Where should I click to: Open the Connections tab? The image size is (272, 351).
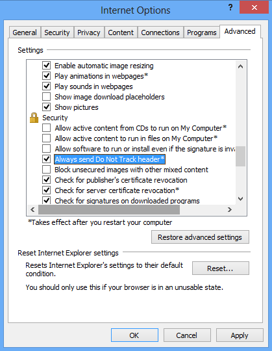tap(160, 32)
